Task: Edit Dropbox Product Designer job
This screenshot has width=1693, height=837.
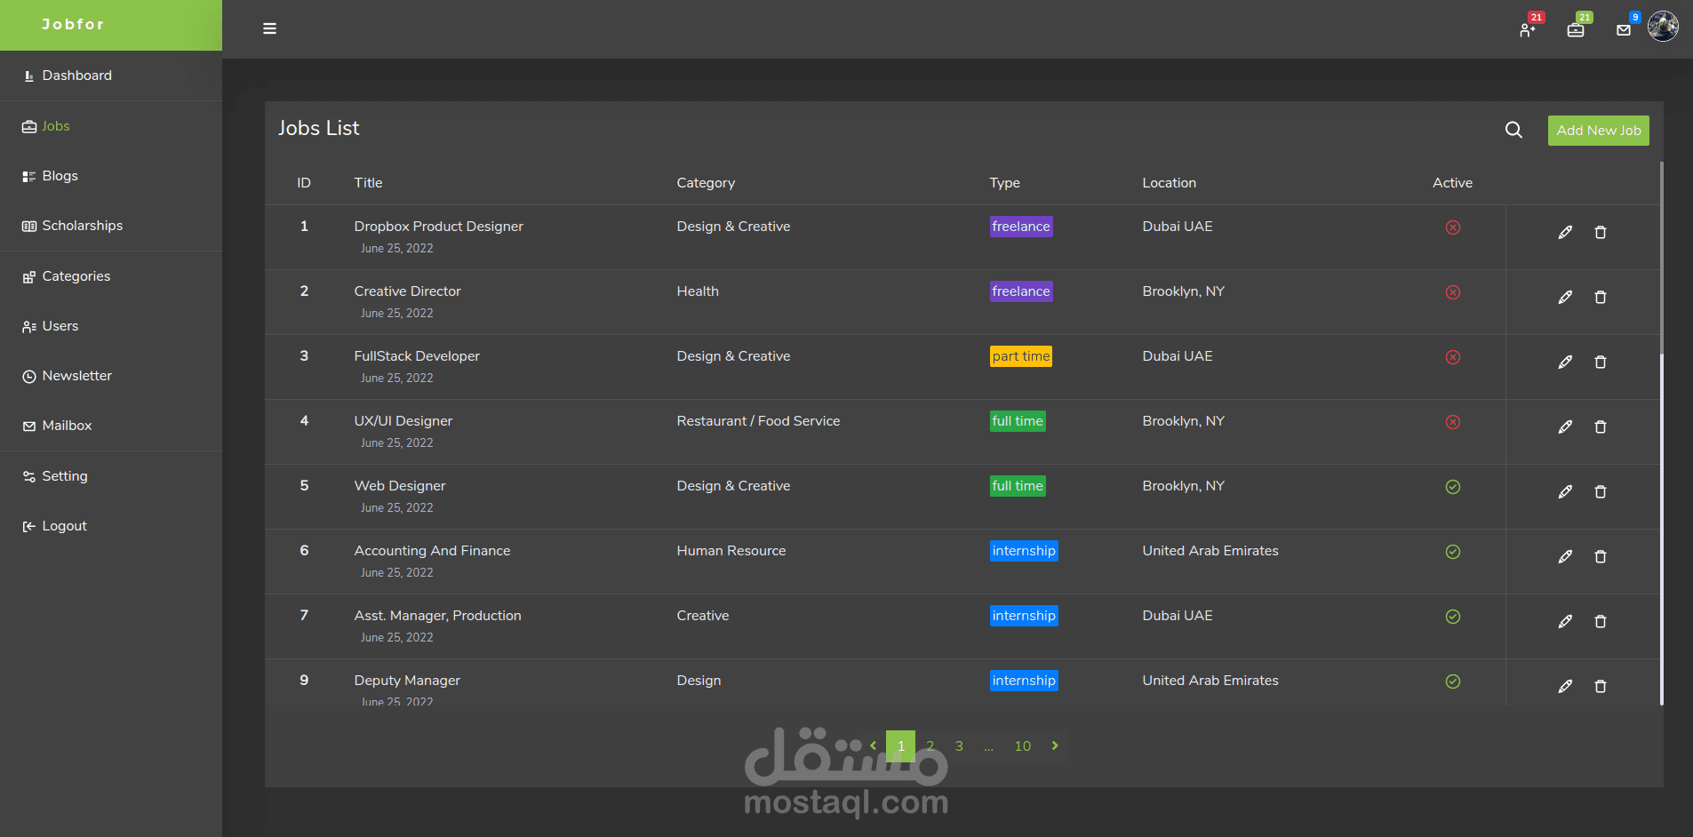Action: (x=1565, y=232)
